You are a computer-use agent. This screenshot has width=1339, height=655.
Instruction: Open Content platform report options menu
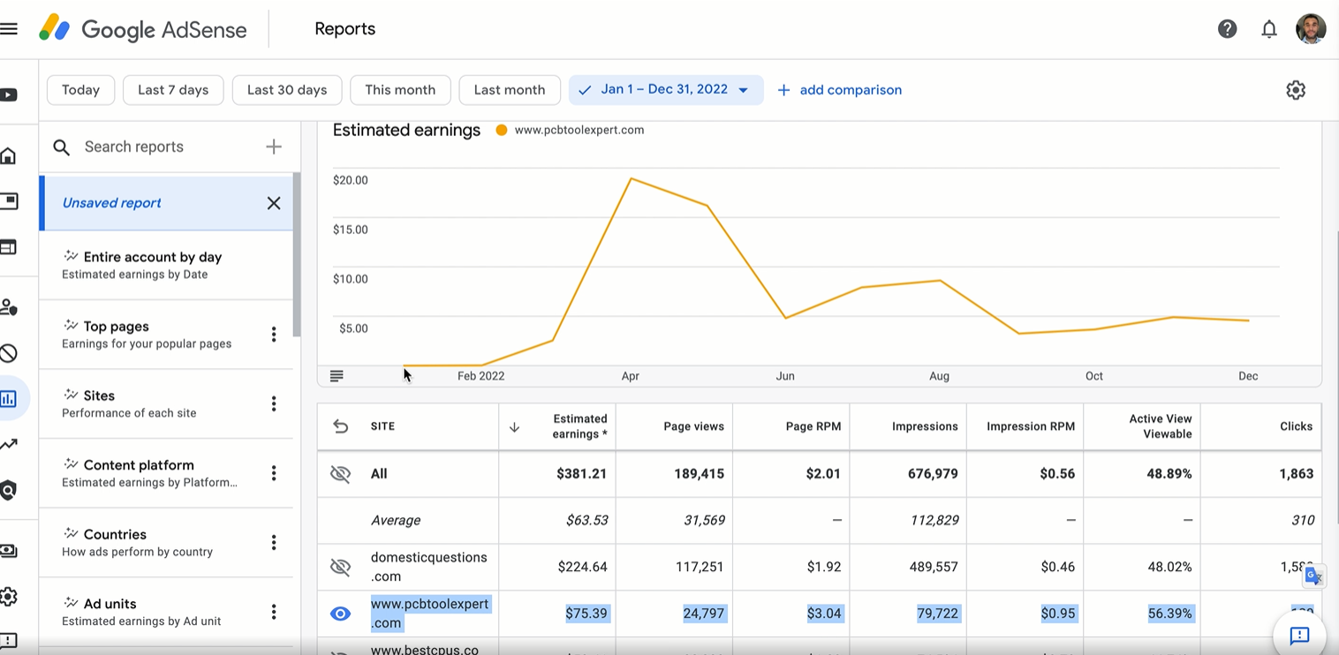(x=274, y=473)
